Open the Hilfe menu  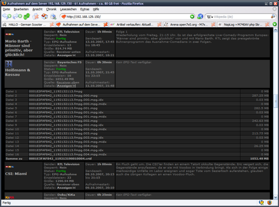point(96,9)
